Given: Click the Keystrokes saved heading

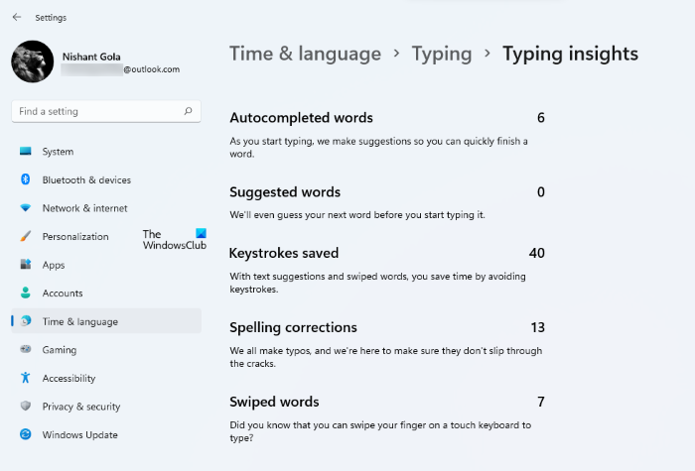Looking at the screenshot, I should point(284,253).
